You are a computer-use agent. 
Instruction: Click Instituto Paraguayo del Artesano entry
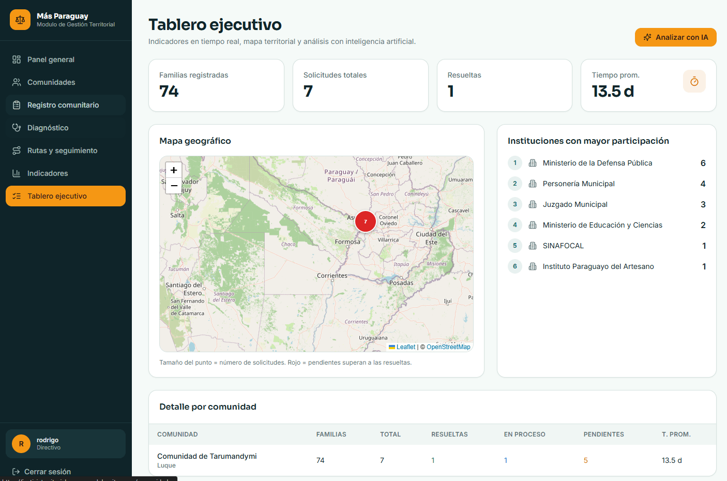[607, 266]
